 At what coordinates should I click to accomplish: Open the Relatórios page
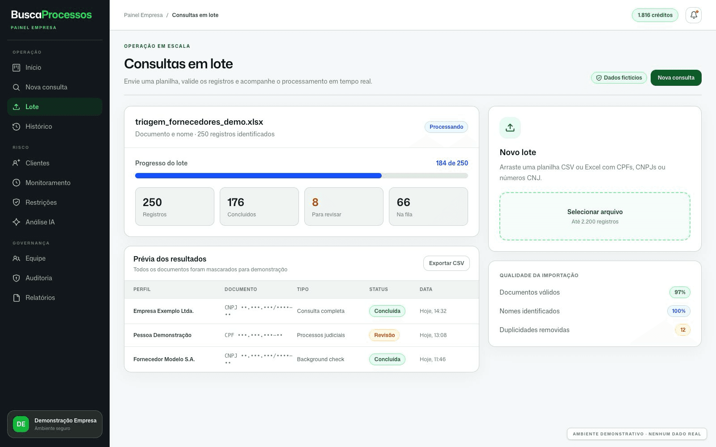coord(55,298)
